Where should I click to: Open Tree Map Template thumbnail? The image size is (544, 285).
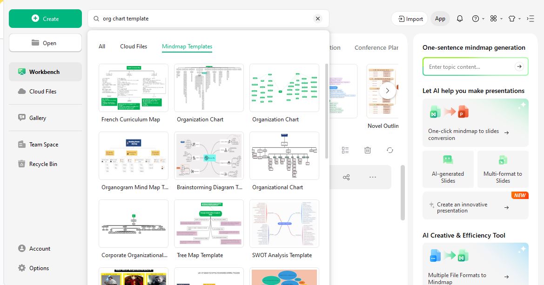209,224
